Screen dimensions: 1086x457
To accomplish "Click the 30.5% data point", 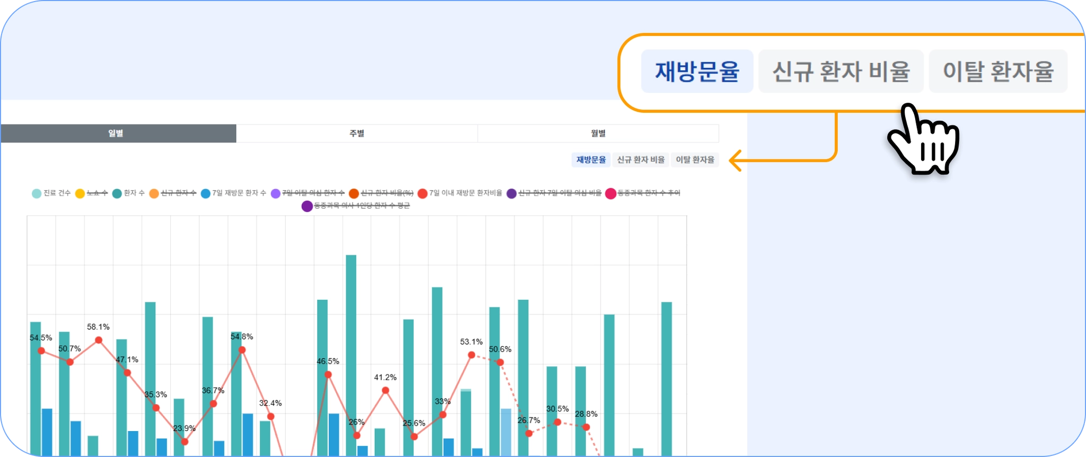I will [557, 422].
